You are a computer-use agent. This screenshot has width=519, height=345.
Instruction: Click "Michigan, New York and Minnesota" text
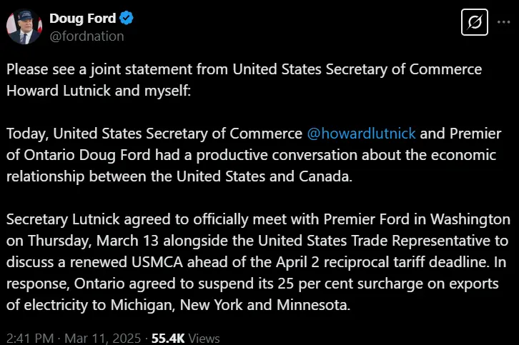[x=236, y=304]
